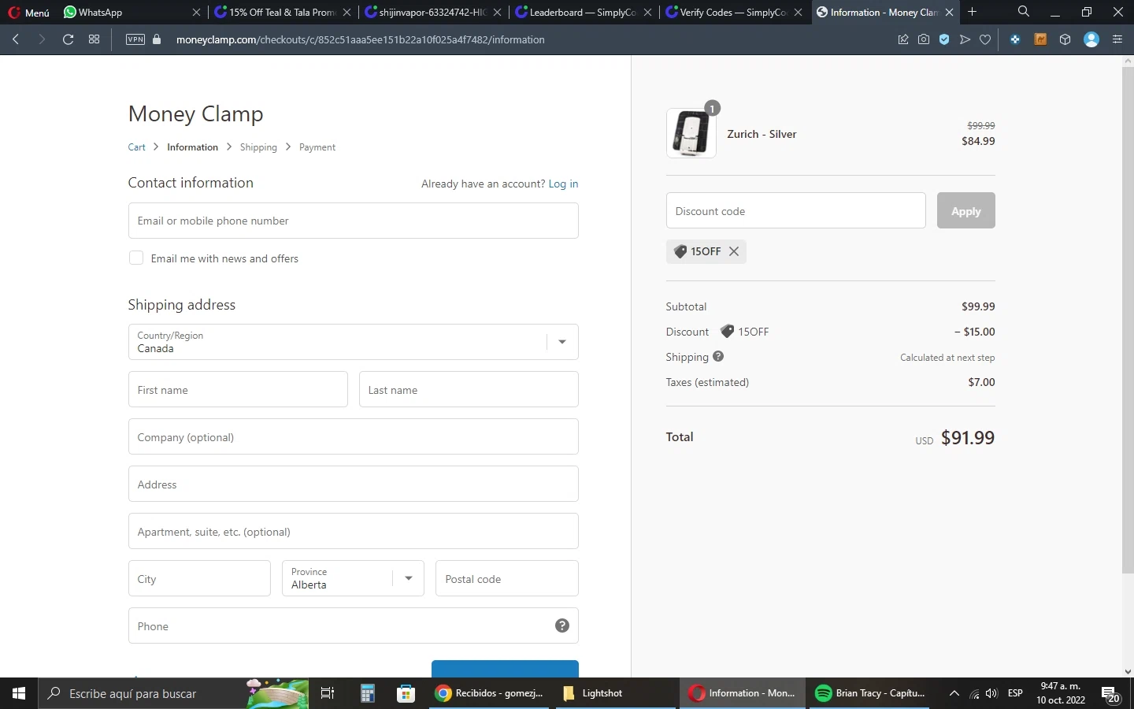Viewport: 1134px width, 709px height.
Task: Check Email me with news and offers
Action: tap(136, 258)
